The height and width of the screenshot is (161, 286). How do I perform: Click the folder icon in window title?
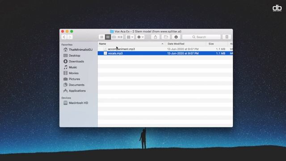coord(112,31)
